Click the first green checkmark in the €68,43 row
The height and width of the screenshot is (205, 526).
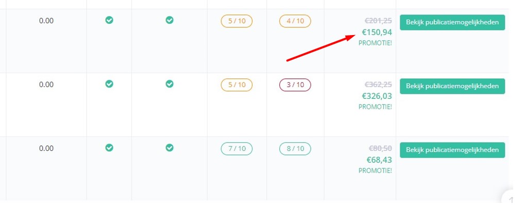[x=109, y=148]
